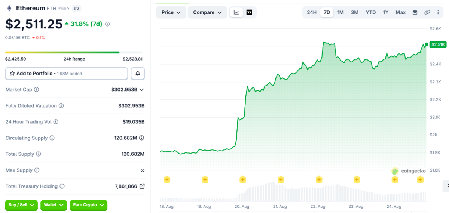The image size is (449, 213).
Task: Click Add to Portfolio button
Action: click(67, 74)
